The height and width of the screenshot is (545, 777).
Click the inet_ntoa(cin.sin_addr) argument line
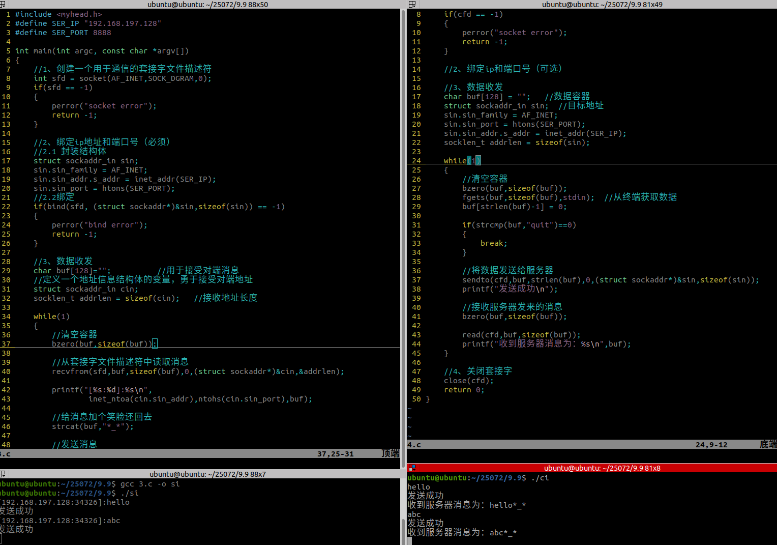click(x=200, y=399)
